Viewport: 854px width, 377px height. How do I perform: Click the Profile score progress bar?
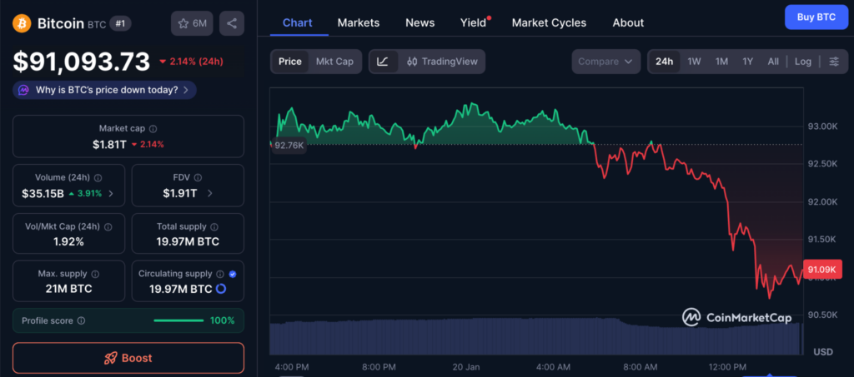(178, 320)
